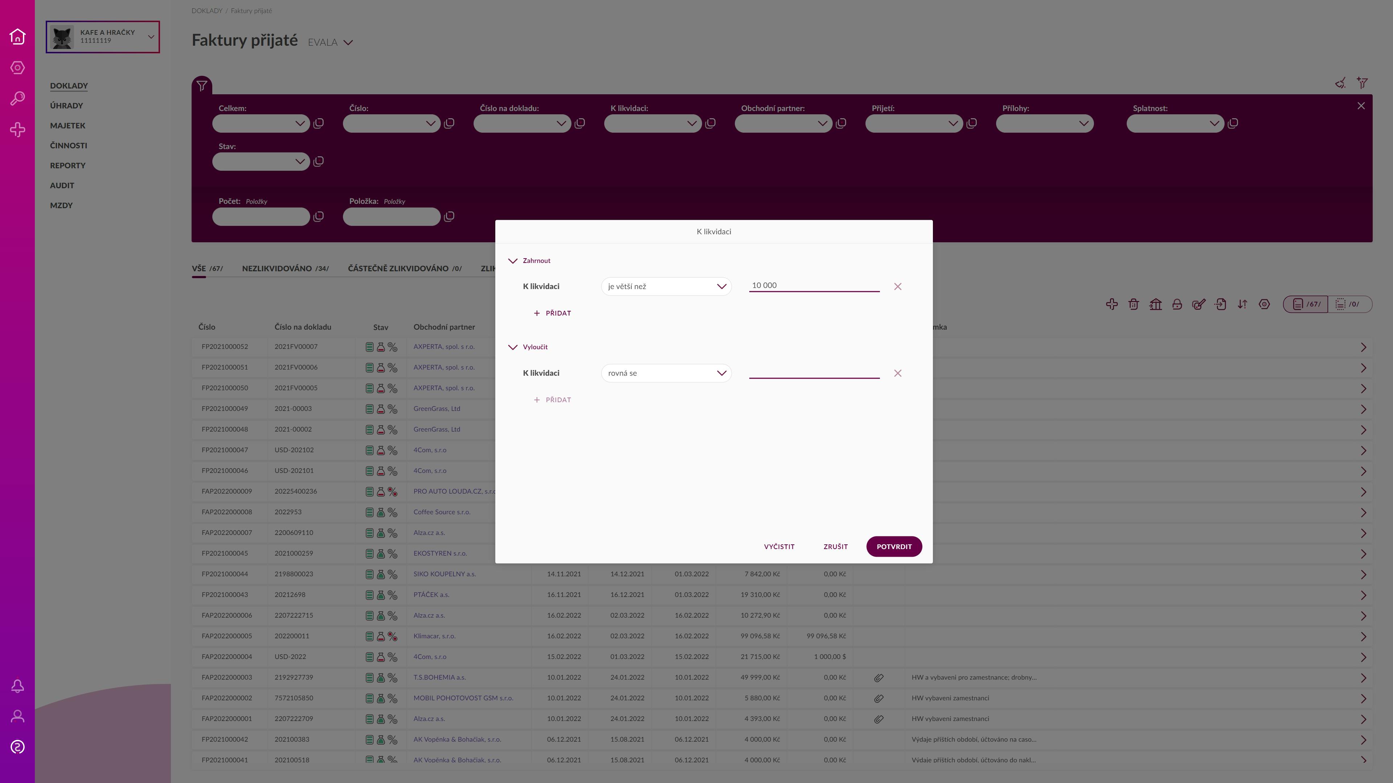Switch to selected /0/ view toggle
The image size is (1393, 783).
point(1350,304)
